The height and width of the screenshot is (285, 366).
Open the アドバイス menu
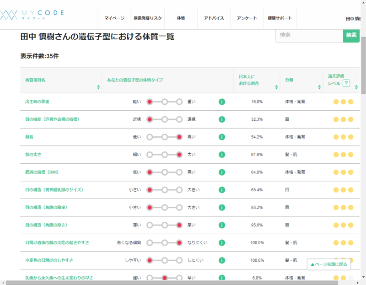214,18
